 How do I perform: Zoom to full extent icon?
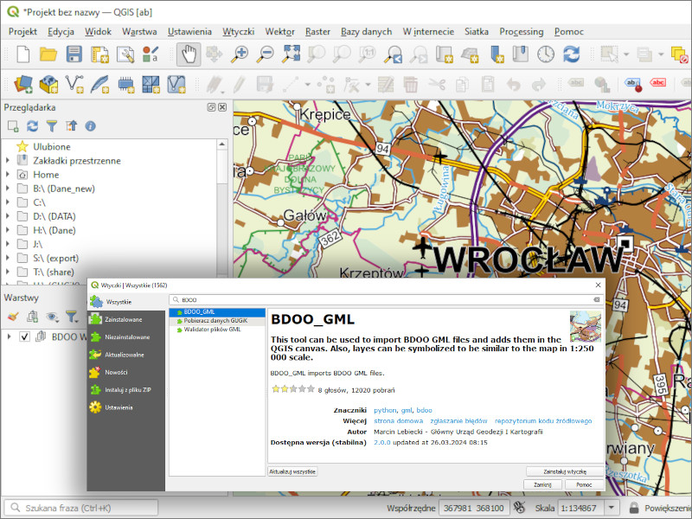point(292,54)
